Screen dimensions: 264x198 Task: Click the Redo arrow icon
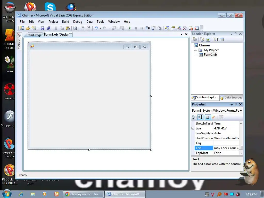(105, 28)
